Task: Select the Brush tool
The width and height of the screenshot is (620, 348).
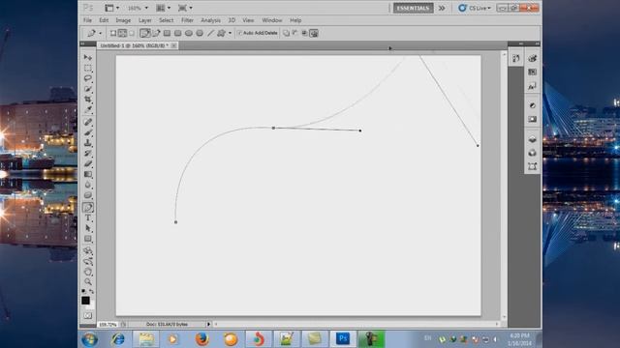Action: [88, 132]
